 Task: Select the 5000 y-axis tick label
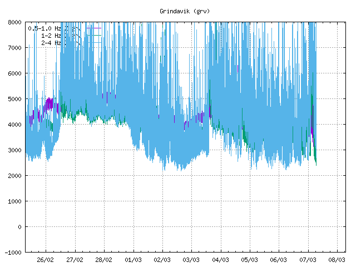click(x=15, y=99)
